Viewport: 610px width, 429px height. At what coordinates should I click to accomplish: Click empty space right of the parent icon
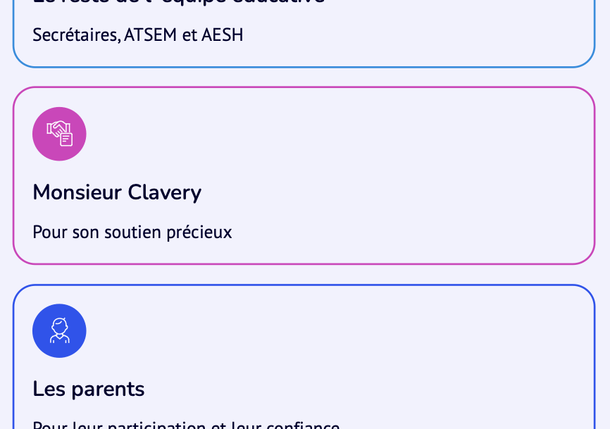tap(317, 331)
